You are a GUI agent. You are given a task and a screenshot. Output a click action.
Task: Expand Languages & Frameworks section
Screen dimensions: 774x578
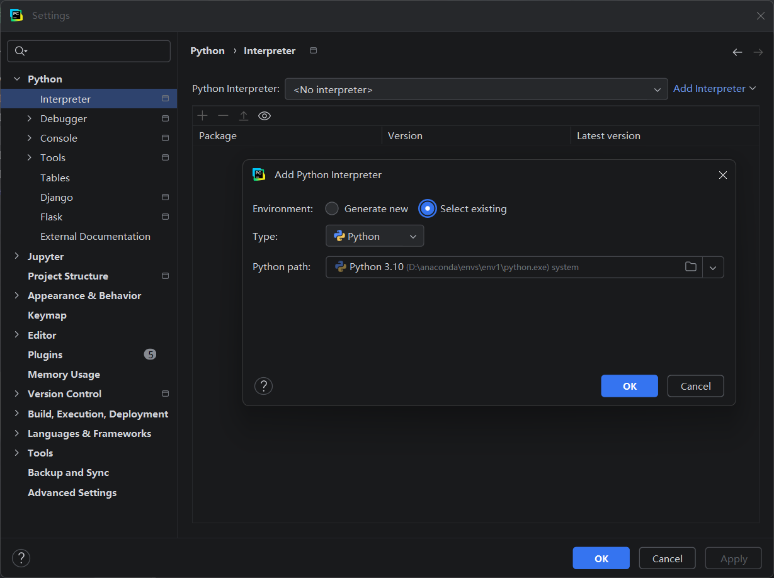[17, 433]
